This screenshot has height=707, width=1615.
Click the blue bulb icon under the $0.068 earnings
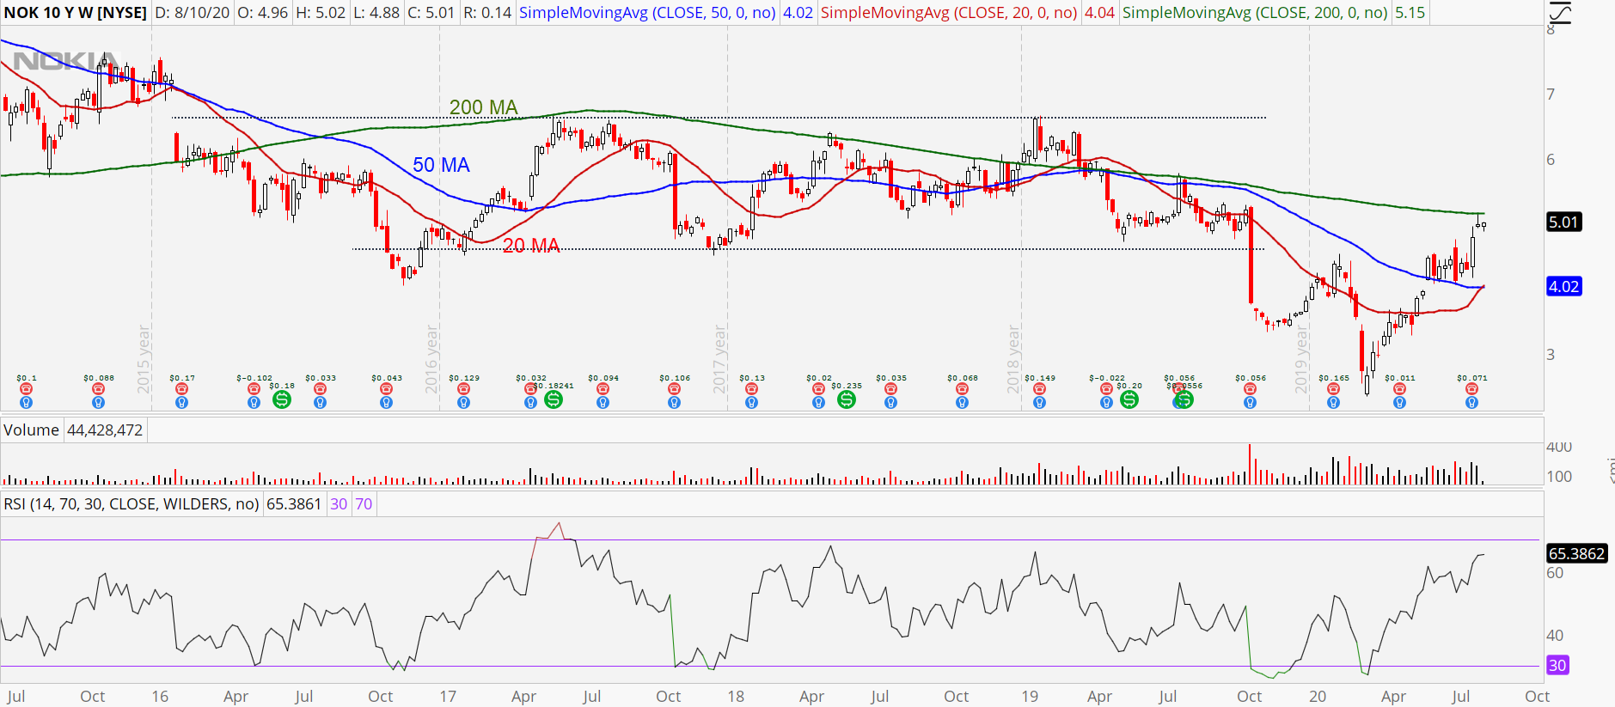962,402
